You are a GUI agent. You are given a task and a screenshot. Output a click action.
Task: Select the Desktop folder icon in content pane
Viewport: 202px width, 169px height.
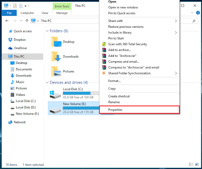(56, 42)
